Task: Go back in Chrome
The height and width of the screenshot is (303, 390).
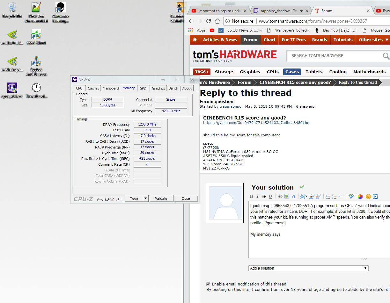Action: click(191, 21)
